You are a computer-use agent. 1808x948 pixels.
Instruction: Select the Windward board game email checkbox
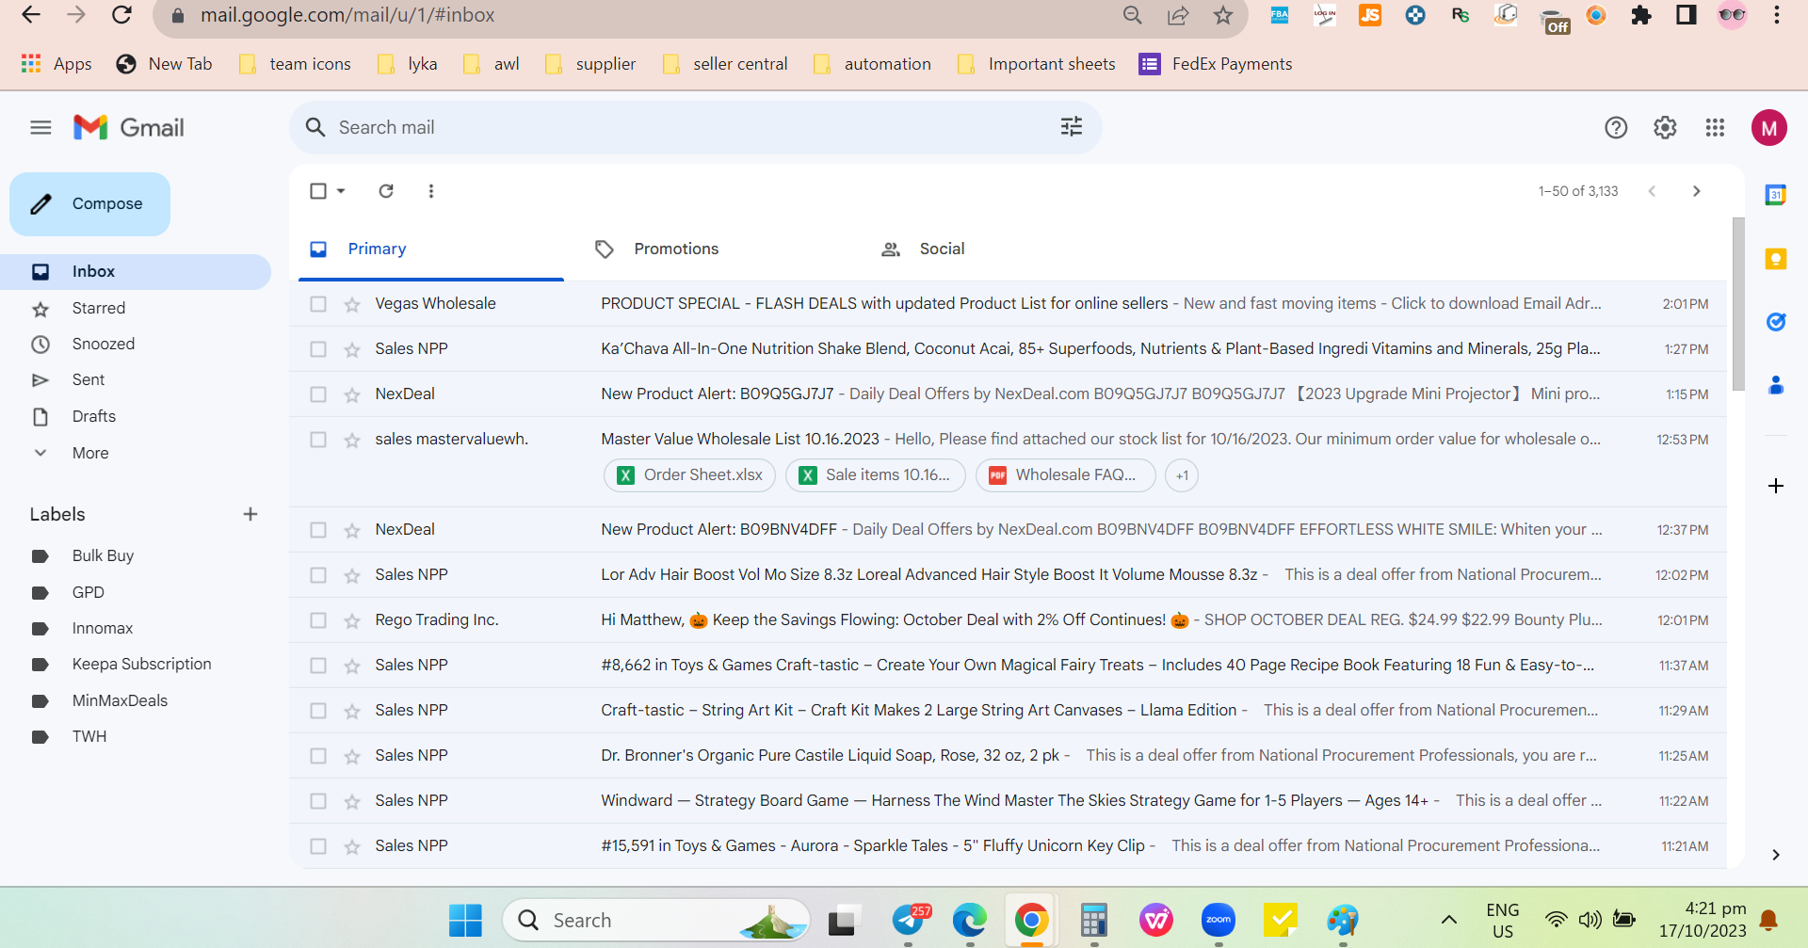tap(318, 801)
